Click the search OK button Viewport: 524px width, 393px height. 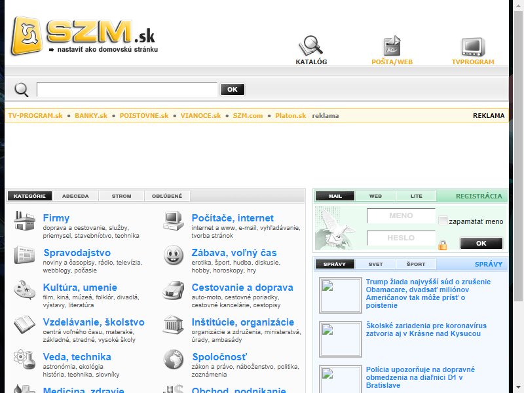(233, 89)
